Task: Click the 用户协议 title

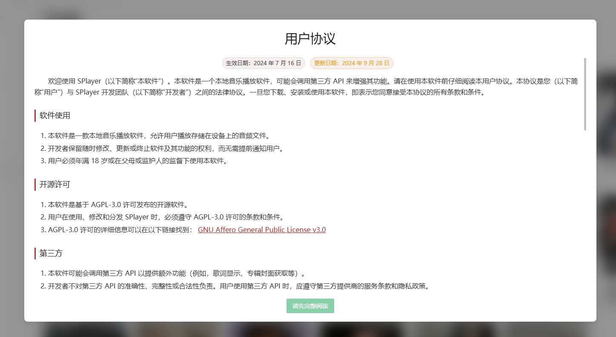Action: (x=310, y=39)
